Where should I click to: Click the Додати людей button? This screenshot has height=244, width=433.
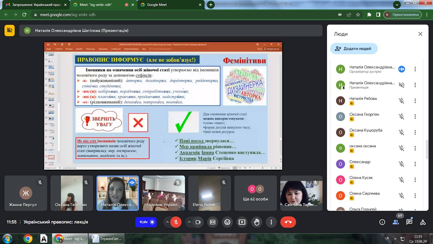(354, 49)
